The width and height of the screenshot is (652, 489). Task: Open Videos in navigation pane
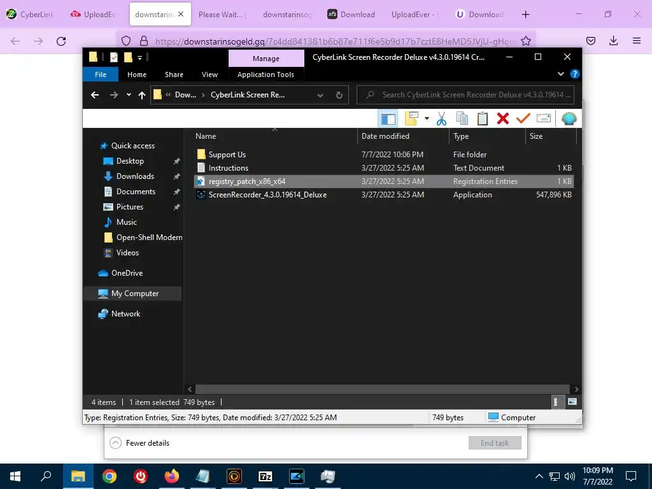(127, 252)
